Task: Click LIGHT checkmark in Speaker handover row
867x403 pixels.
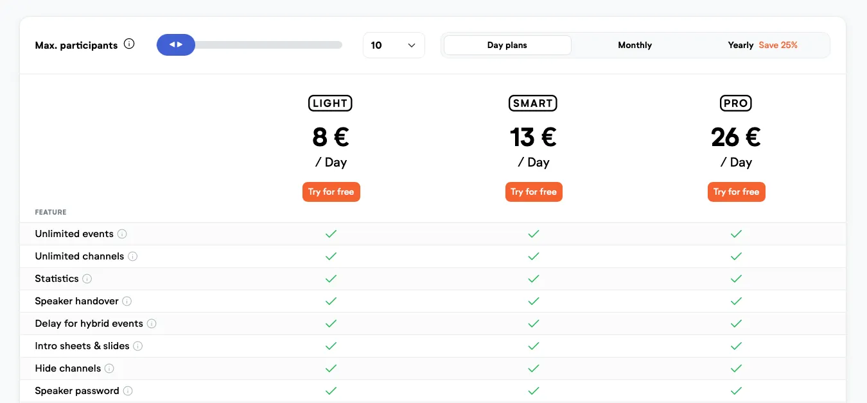Action: pyautogui.click(x=331, y=301)
